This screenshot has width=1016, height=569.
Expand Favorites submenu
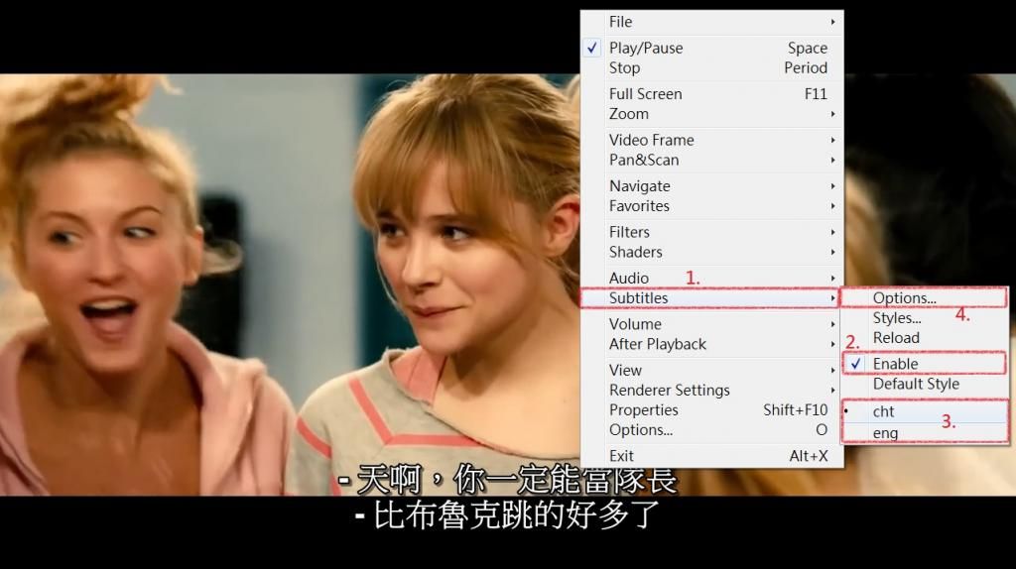coord(711,206)
